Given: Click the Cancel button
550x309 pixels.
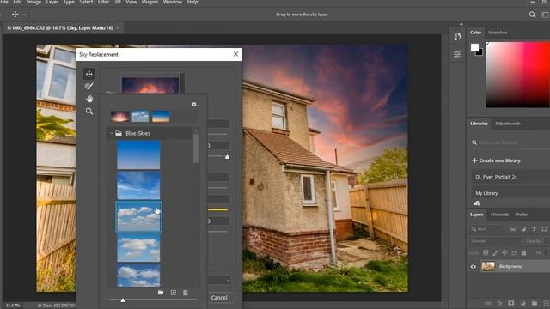Looking at the screenshot, I should coord(219,298).
